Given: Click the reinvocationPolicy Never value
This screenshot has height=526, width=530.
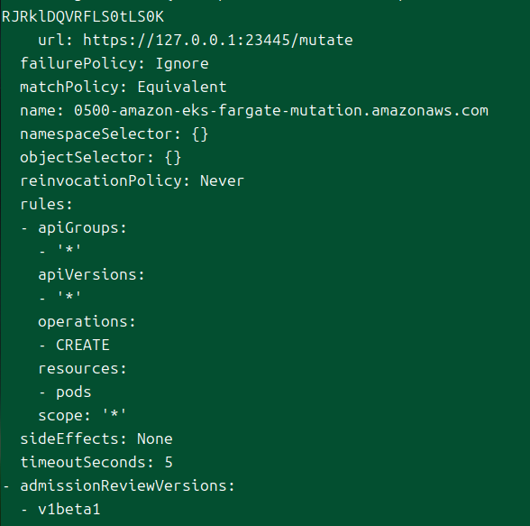Looking at the screenshot, I should [x=222, y=180].
